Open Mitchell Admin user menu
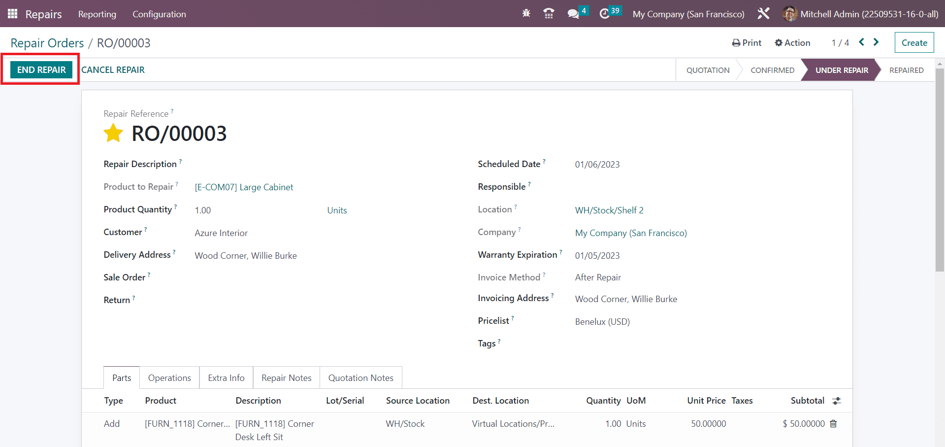945x447 pixels. pos(860,14)
